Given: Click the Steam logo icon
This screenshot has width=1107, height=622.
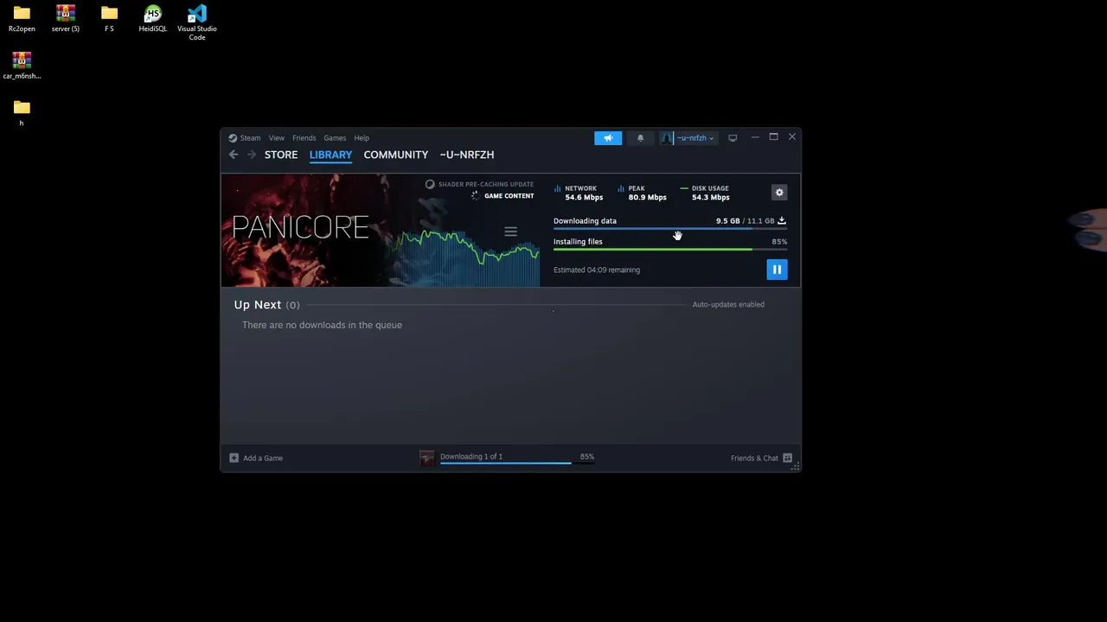Looking at the screenshot, I should [233, 138].
